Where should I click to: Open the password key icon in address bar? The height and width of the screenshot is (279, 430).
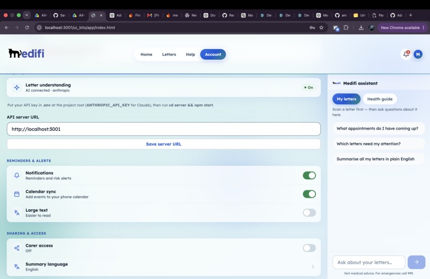click(x=312, y=27)
